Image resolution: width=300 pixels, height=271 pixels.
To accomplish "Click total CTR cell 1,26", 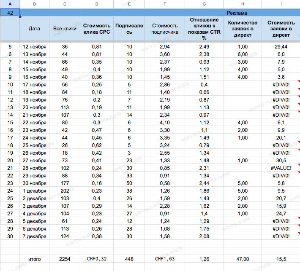I will click(x=204, y=259).
